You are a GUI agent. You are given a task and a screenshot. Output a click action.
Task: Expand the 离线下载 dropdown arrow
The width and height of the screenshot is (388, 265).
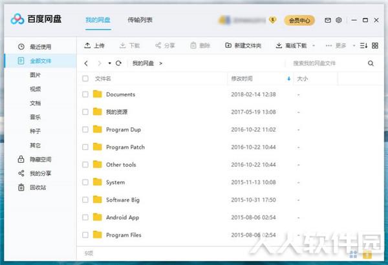314,45
